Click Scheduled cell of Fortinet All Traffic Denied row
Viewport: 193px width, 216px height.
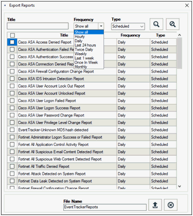pos(163,167)
